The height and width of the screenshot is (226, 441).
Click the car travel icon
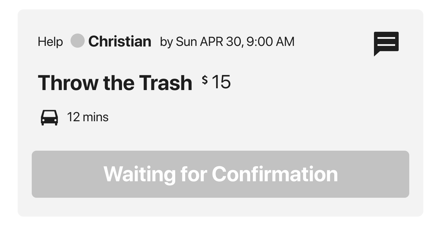pyautogui.click(x=49, y=117)
